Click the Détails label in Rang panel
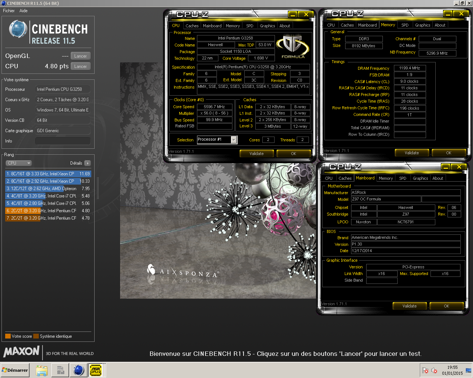473x378 pixels. point(76,163)
